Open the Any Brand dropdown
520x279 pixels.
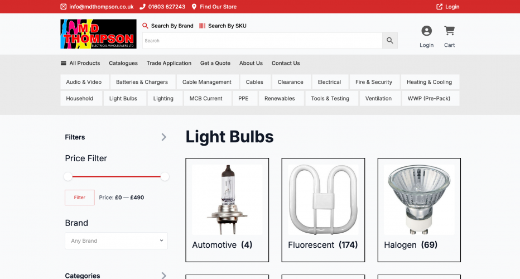[x=116, y=241]
